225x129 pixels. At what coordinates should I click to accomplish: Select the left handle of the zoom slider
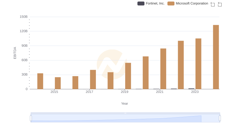(31, 118)
